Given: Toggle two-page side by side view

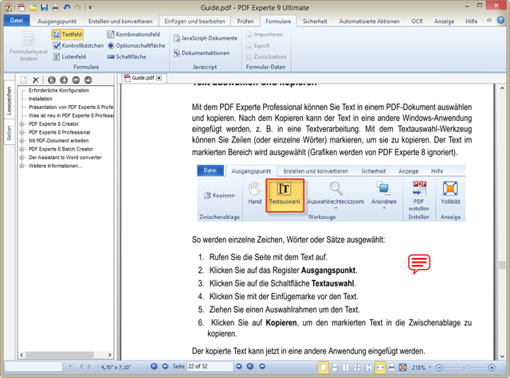Looking at the screenshot, I should 345,368.
